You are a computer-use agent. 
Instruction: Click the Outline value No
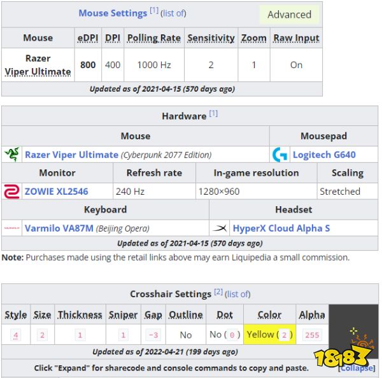pyautogui.click(x=186, y=335)
